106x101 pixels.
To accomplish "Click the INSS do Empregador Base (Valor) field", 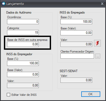I will (x=23, y=74).
